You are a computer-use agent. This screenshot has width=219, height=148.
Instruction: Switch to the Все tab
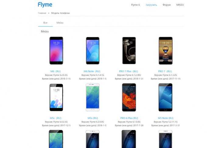45,23
